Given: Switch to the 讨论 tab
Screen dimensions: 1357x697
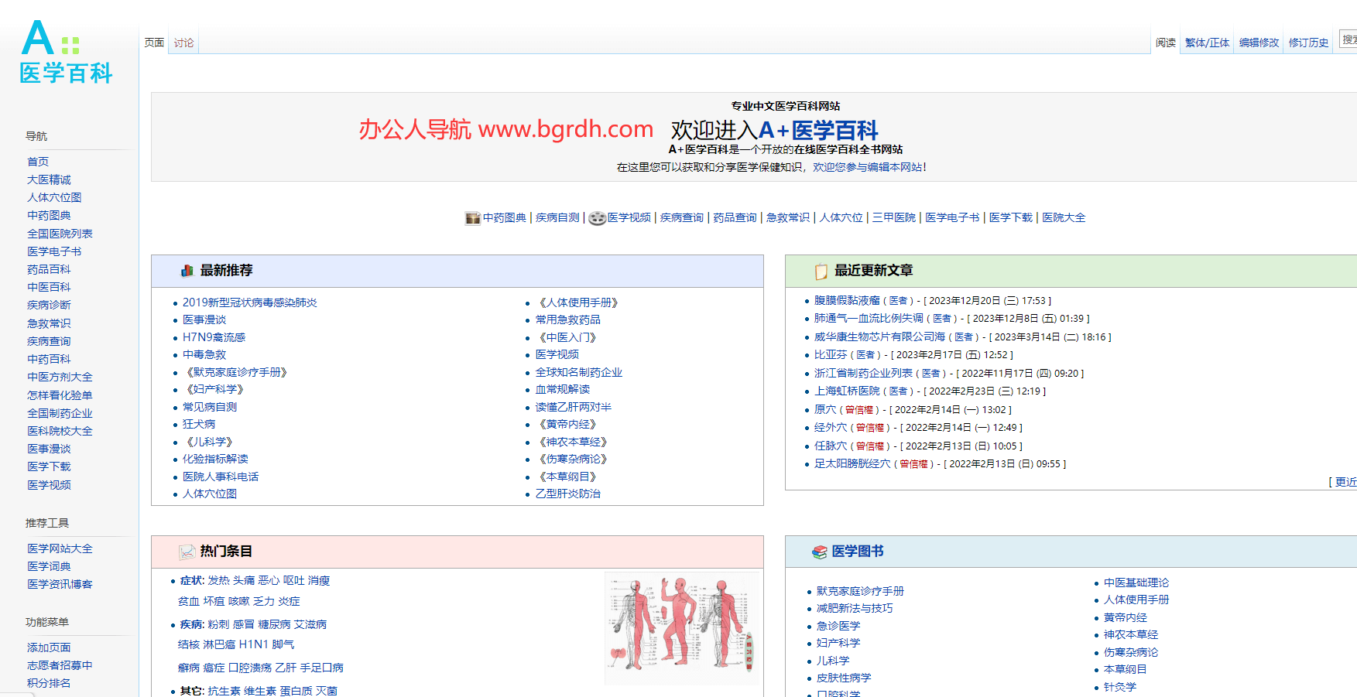Looking at the screenshot, I should tap(183, 43).
